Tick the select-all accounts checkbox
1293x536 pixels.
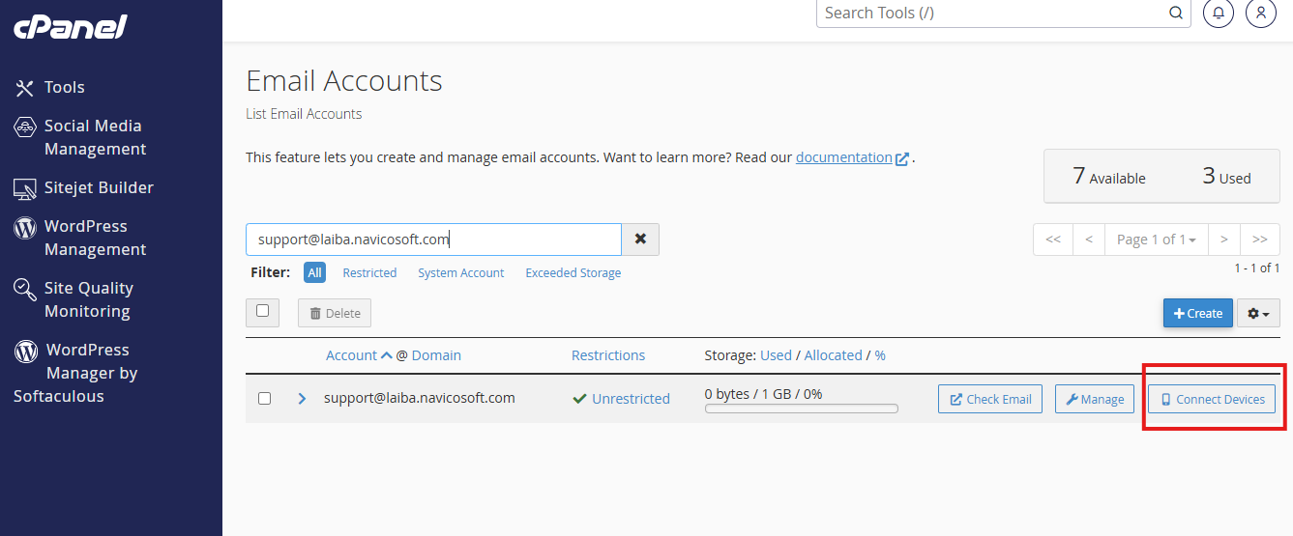pyautogui.click(x=262, y=311)
